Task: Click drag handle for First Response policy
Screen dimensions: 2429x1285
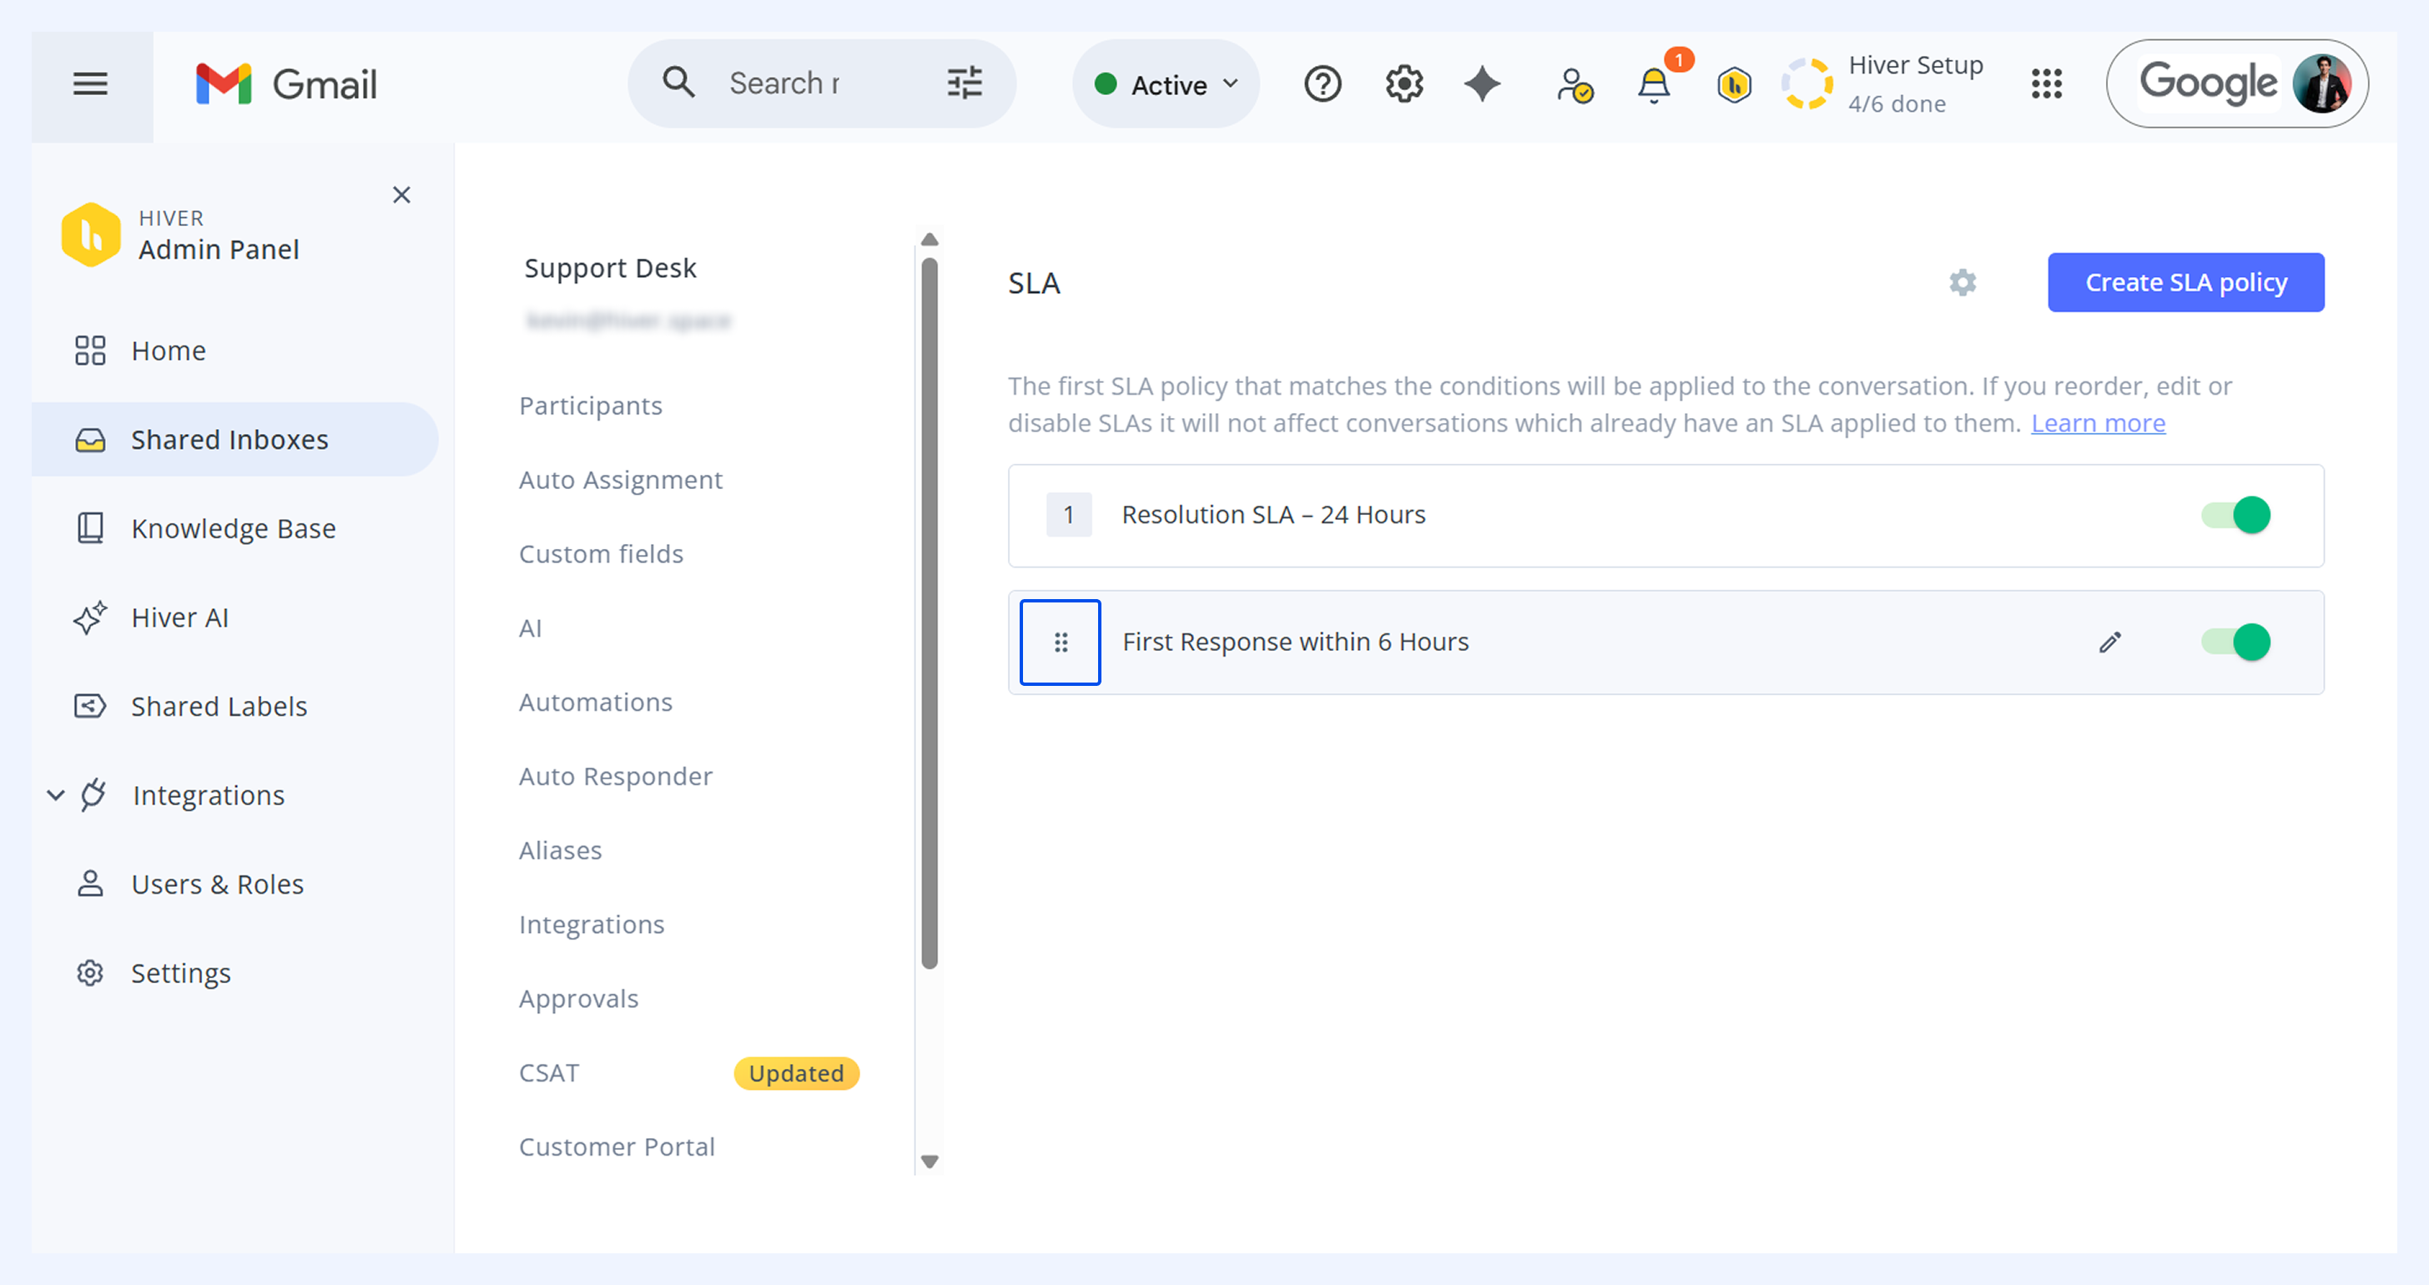Action: [x=1060, y=642]
